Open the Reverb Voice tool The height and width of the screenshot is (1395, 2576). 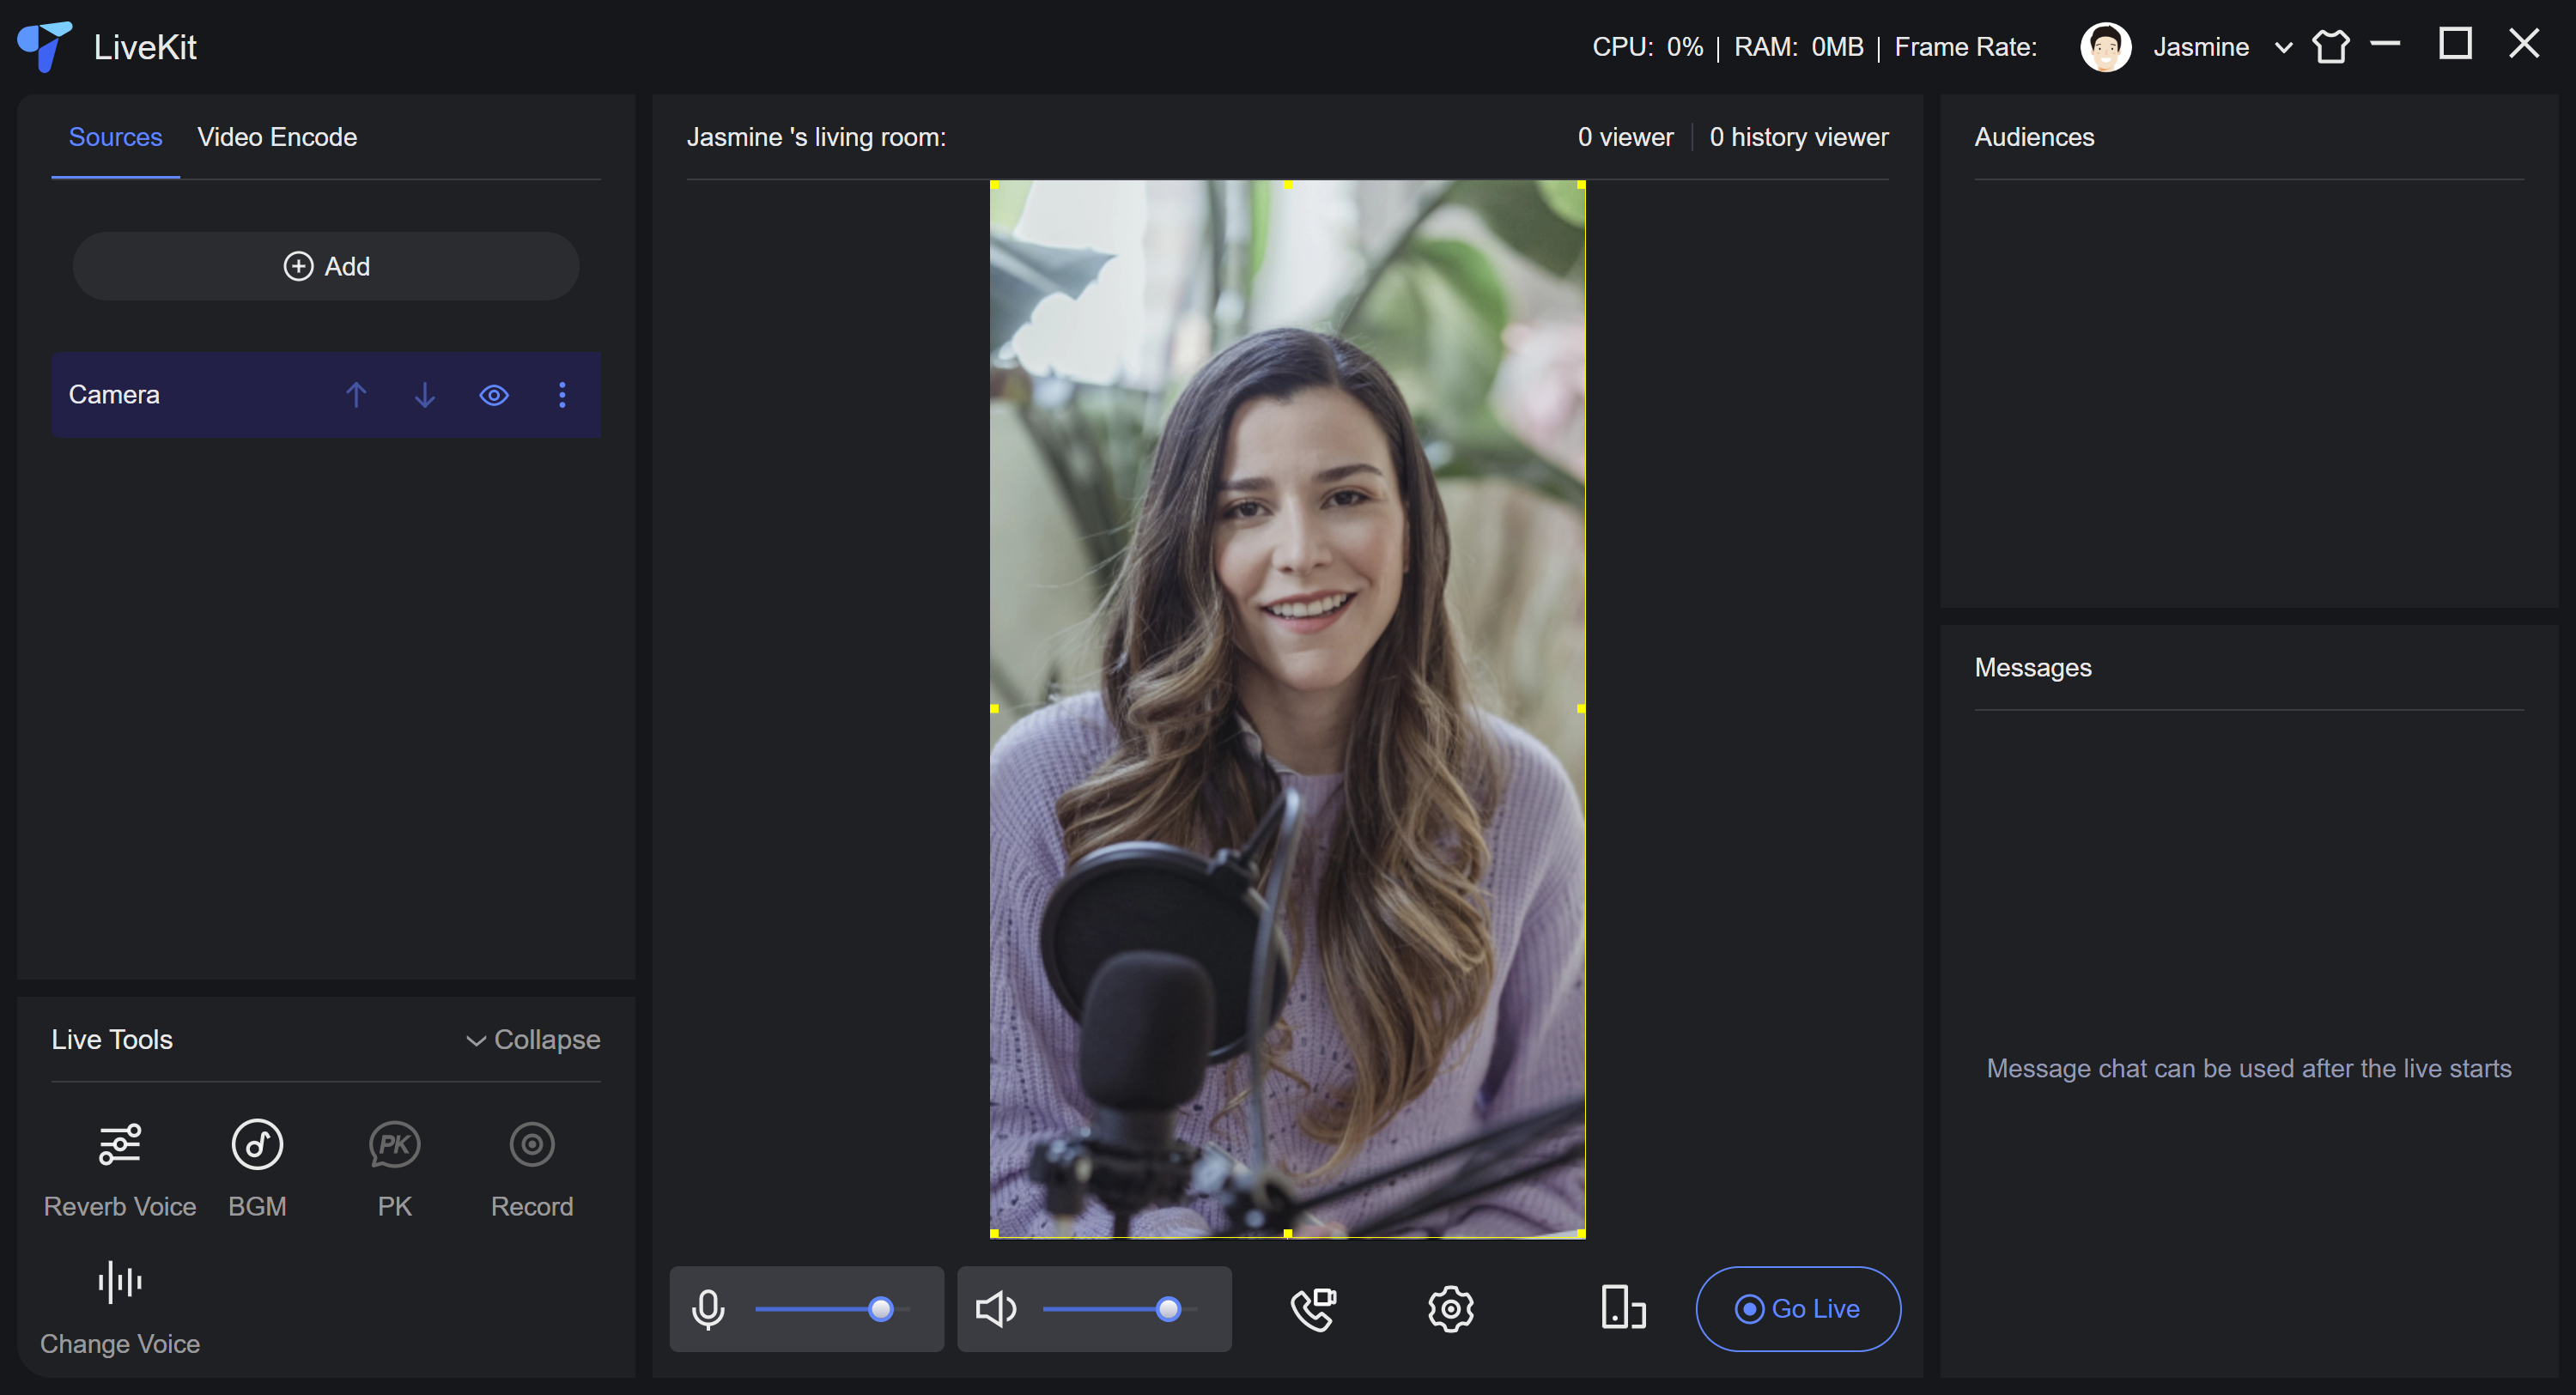pos(119,1146)
